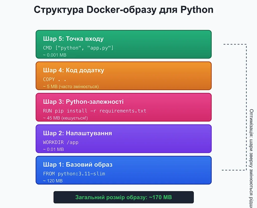The image size is (257, 208).
Task: Click the dark "Загальний розмір образу: ~170 MB" bar
Action: click(x=123, y=197)
